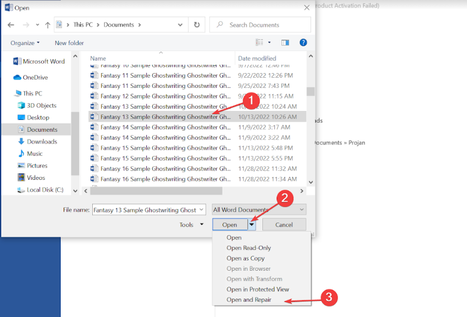Open the All Word Documents filter dropdown

click(x=259, y=210)
